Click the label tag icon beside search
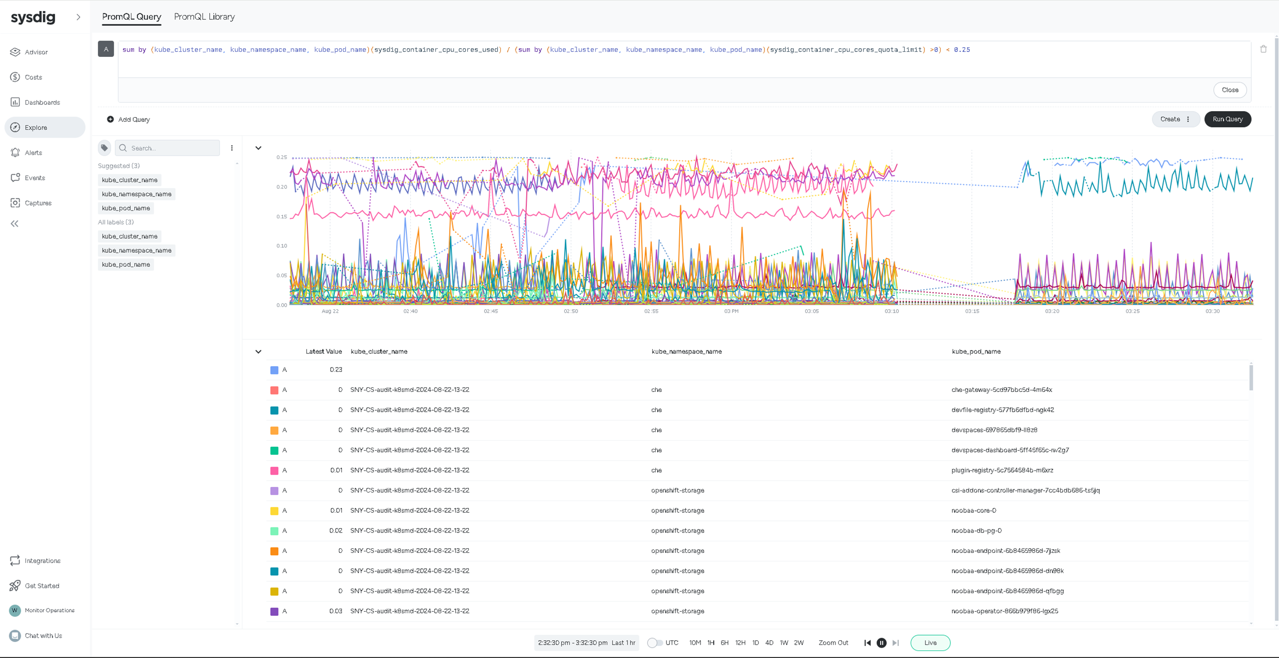 [105, 148]
